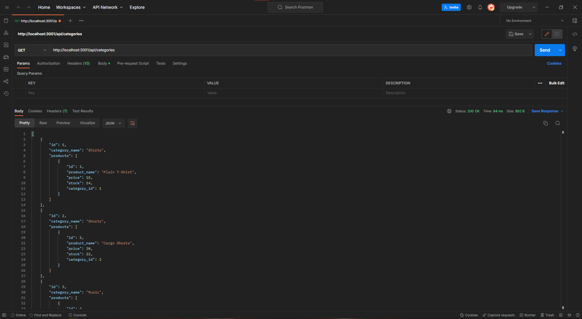Switch to the Authorization tab
The image size is (582, 319).
tap(48, 63)
